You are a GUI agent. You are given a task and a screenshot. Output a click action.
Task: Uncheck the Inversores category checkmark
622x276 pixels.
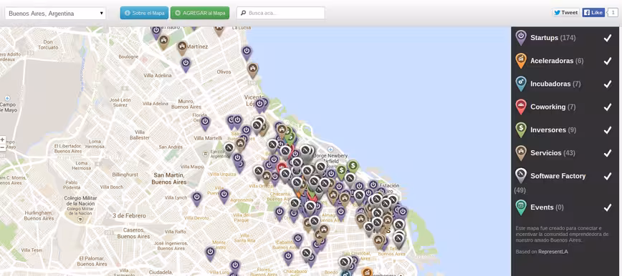[x=608, y=130]
